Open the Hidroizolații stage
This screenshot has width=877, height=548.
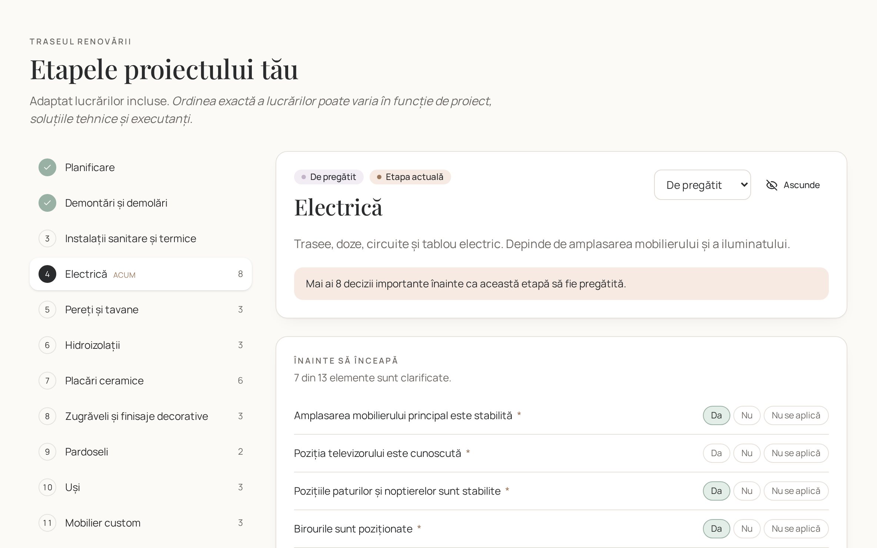141,345
